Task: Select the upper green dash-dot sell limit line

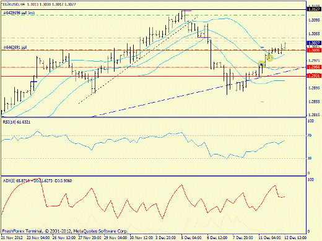Action: pos(153,15)
